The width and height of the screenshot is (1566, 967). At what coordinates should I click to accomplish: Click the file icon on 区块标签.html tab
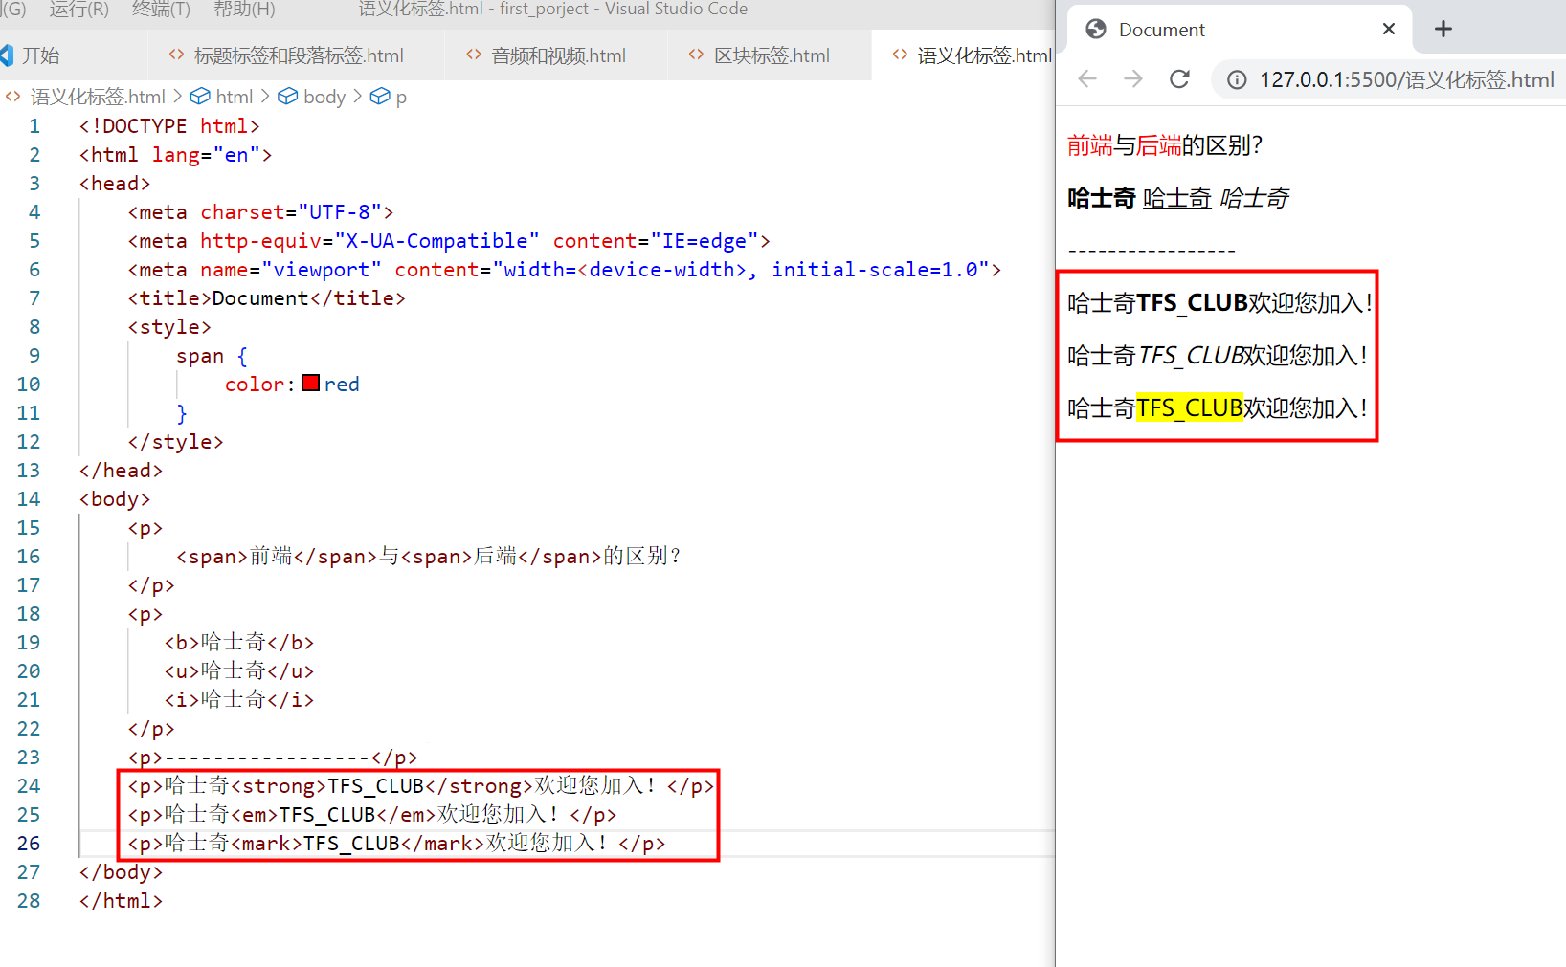[696, 55]
